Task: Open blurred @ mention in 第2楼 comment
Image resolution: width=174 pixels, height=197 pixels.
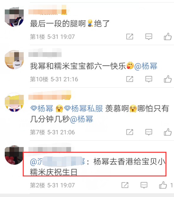Action: [58, 162]
